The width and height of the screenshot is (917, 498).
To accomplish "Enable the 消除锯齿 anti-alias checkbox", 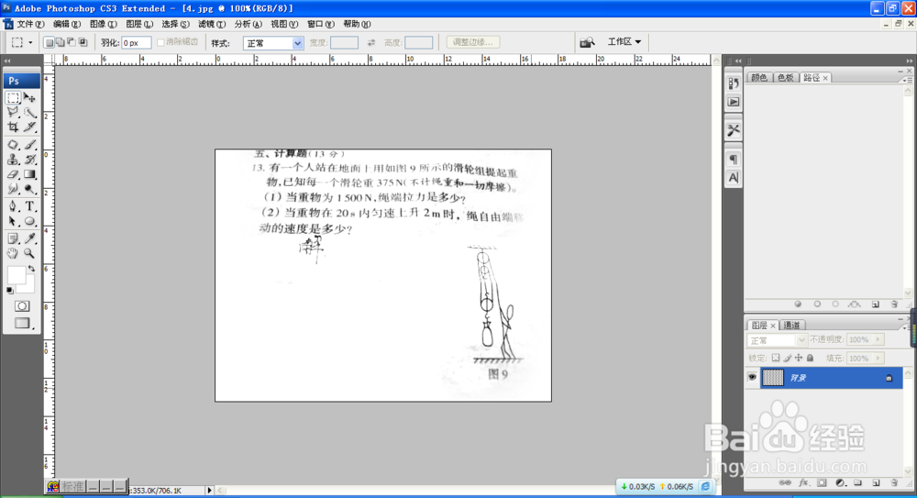I will (160, 42).
